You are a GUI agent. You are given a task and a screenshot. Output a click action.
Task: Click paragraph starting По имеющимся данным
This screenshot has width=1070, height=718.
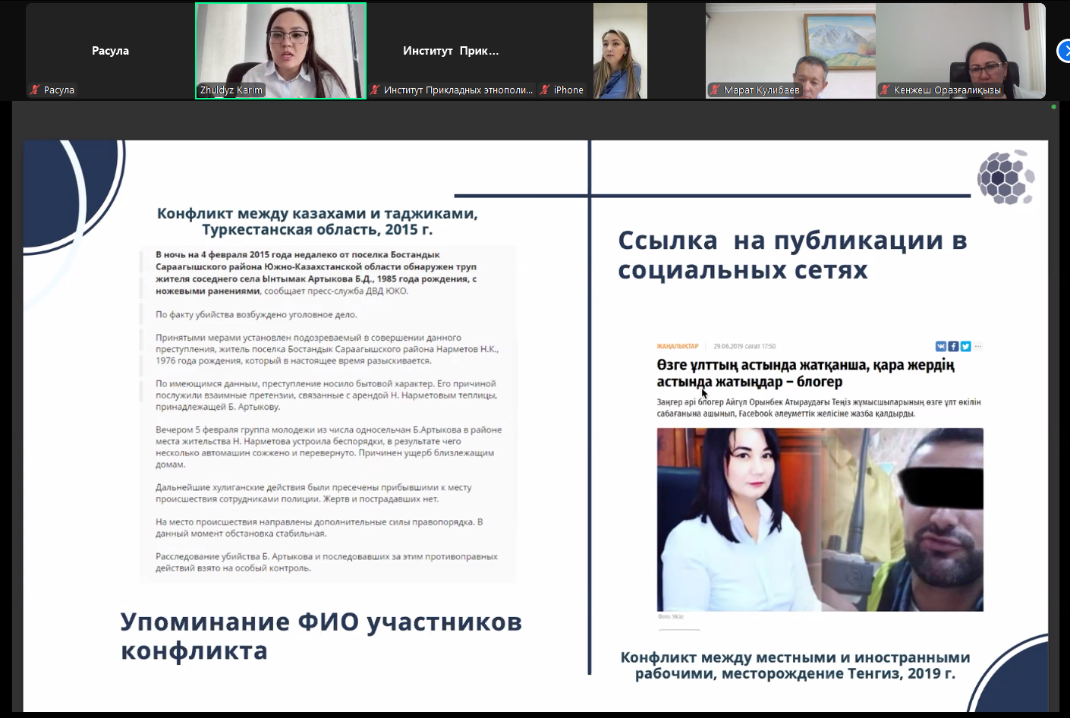tap(326, 395)
